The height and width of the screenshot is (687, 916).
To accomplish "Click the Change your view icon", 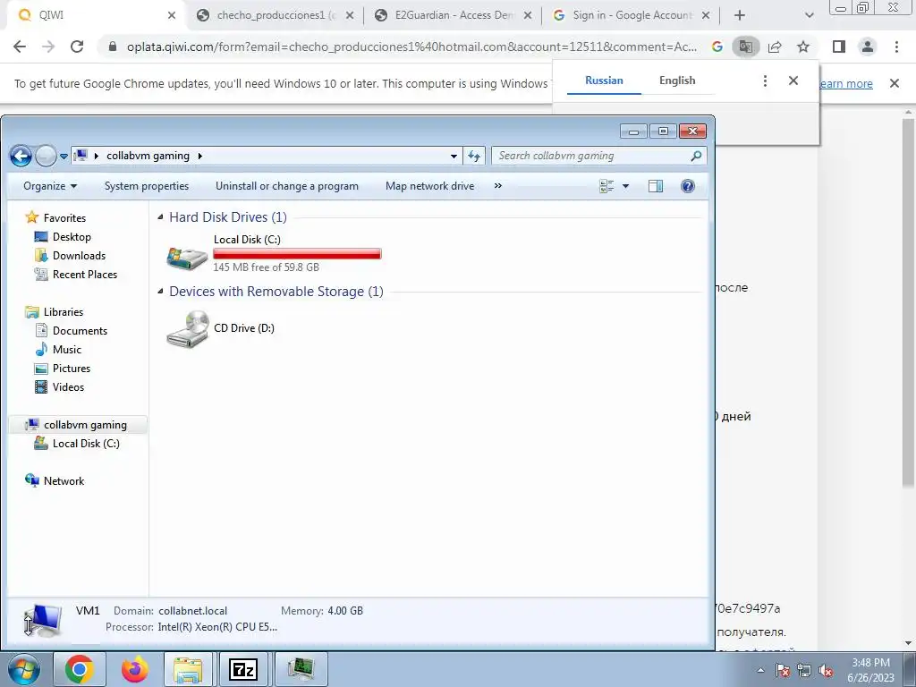I will point(606,186).
